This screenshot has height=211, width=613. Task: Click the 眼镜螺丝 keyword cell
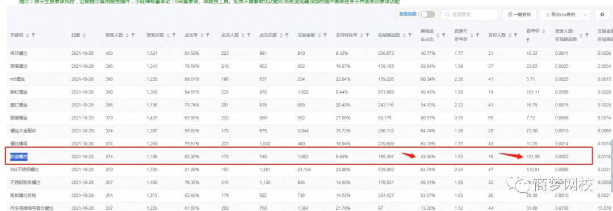pos(19,118)
